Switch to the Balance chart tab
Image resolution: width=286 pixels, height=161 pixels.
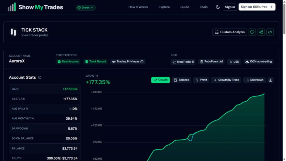(x=181, y=80)
